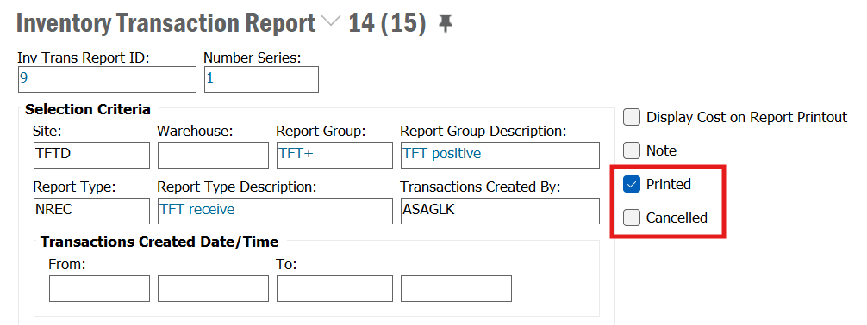Screen dimensions: 867x325
Task: Click the Report Group Description field
Action: [500, 155]
